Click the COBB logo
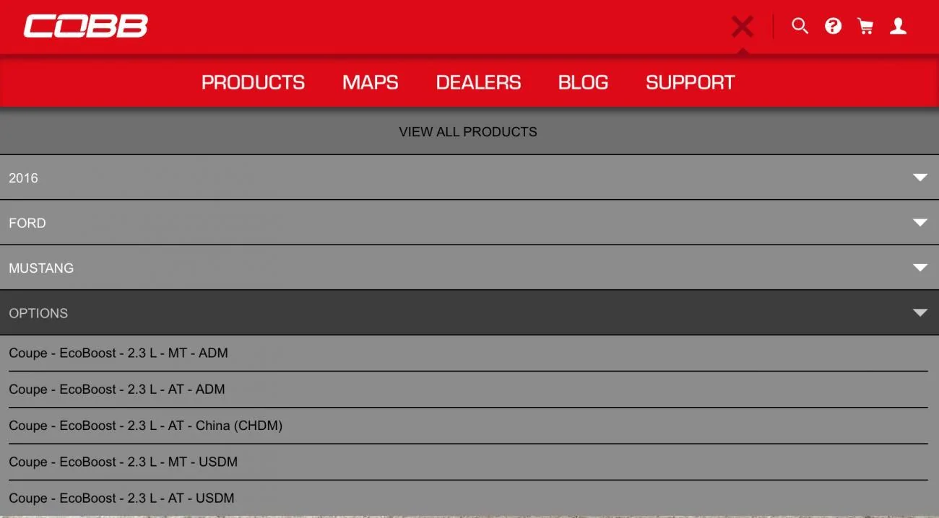This screenshot has width=939, height=518. 85,27
